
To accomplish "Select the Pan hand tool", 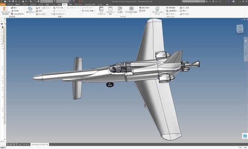I will pos(171,8).
